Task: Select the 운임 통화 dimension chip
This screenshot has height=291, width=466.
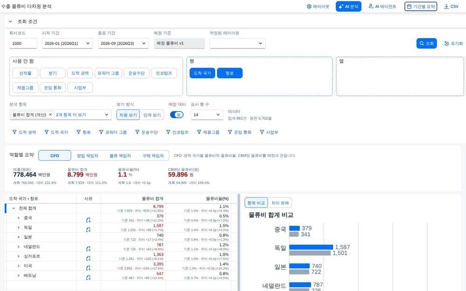Action: pyautogui.click(x=53, y=88)
